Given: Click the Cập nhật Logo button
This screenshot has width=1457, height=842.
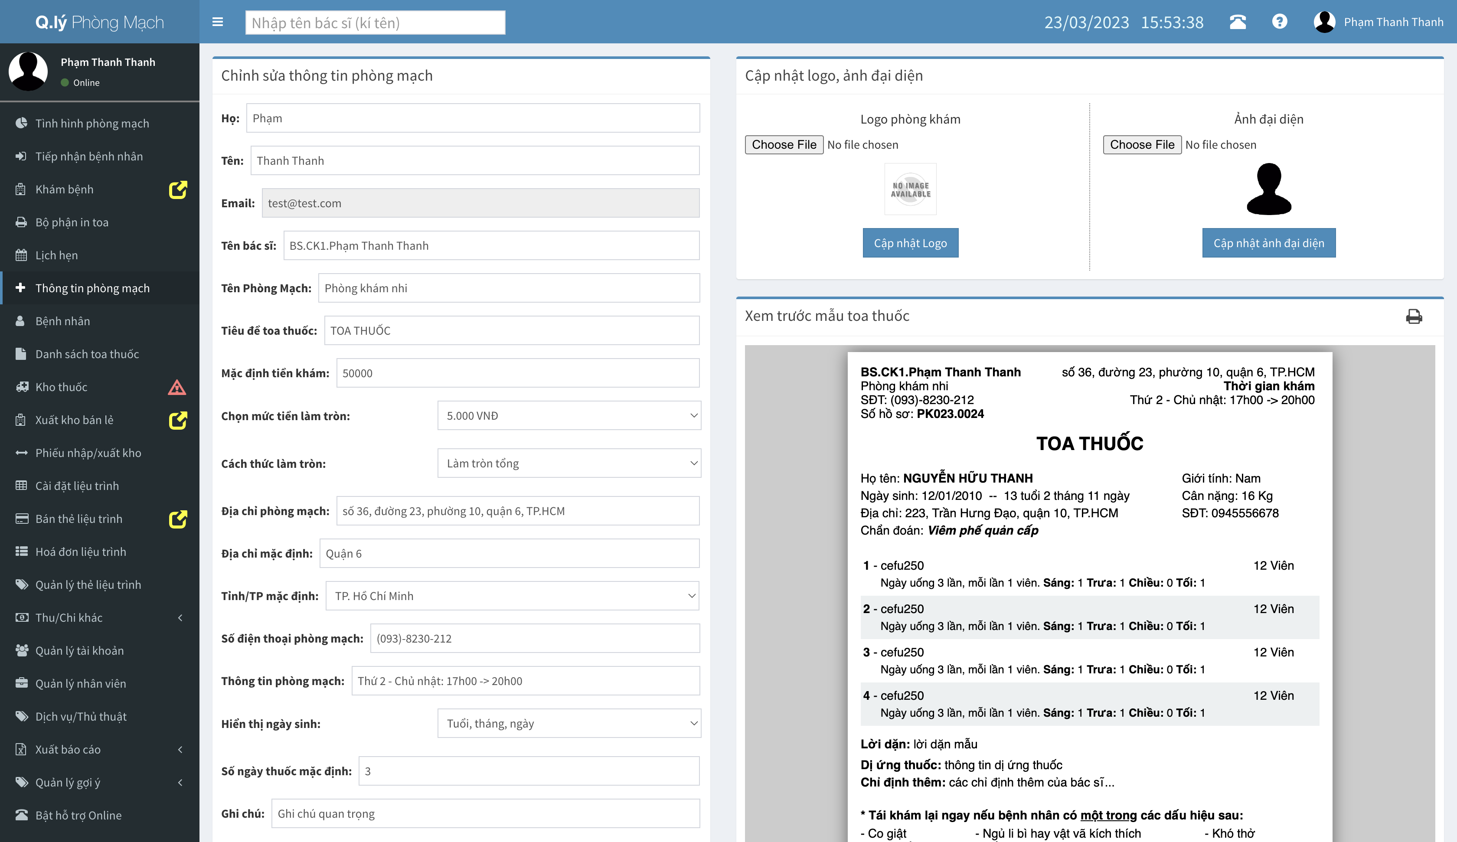Looking at the screenshot, I should click(910, 243).
